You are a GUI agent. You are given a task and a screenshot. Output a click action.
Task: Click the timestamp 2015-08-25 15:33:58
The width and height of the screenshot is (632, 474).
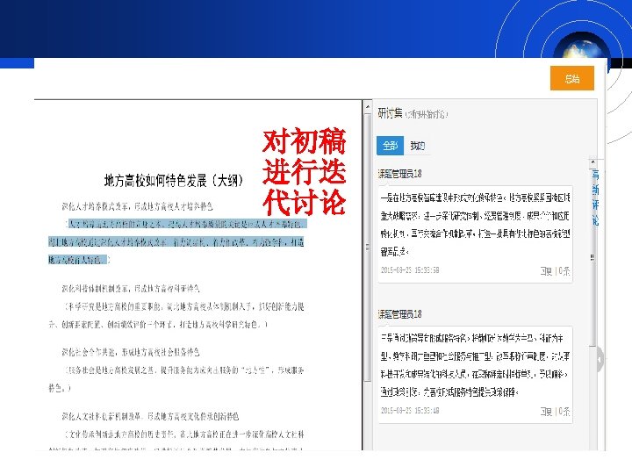pos(410,270)
